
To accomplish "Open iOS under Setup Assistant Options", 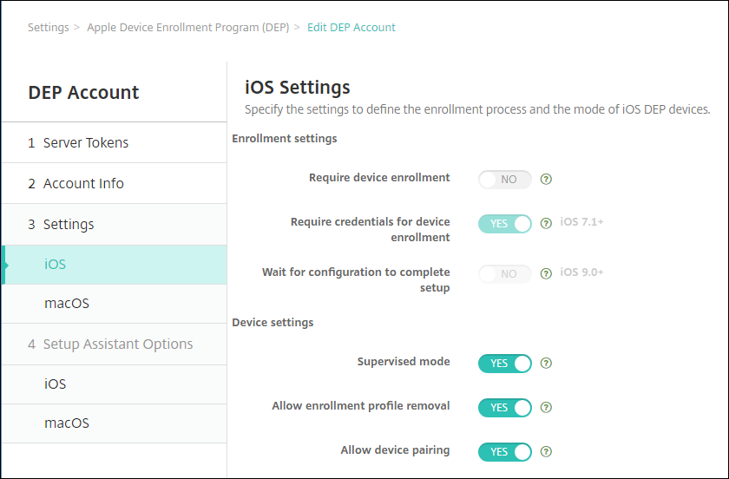I will (56, 384).
